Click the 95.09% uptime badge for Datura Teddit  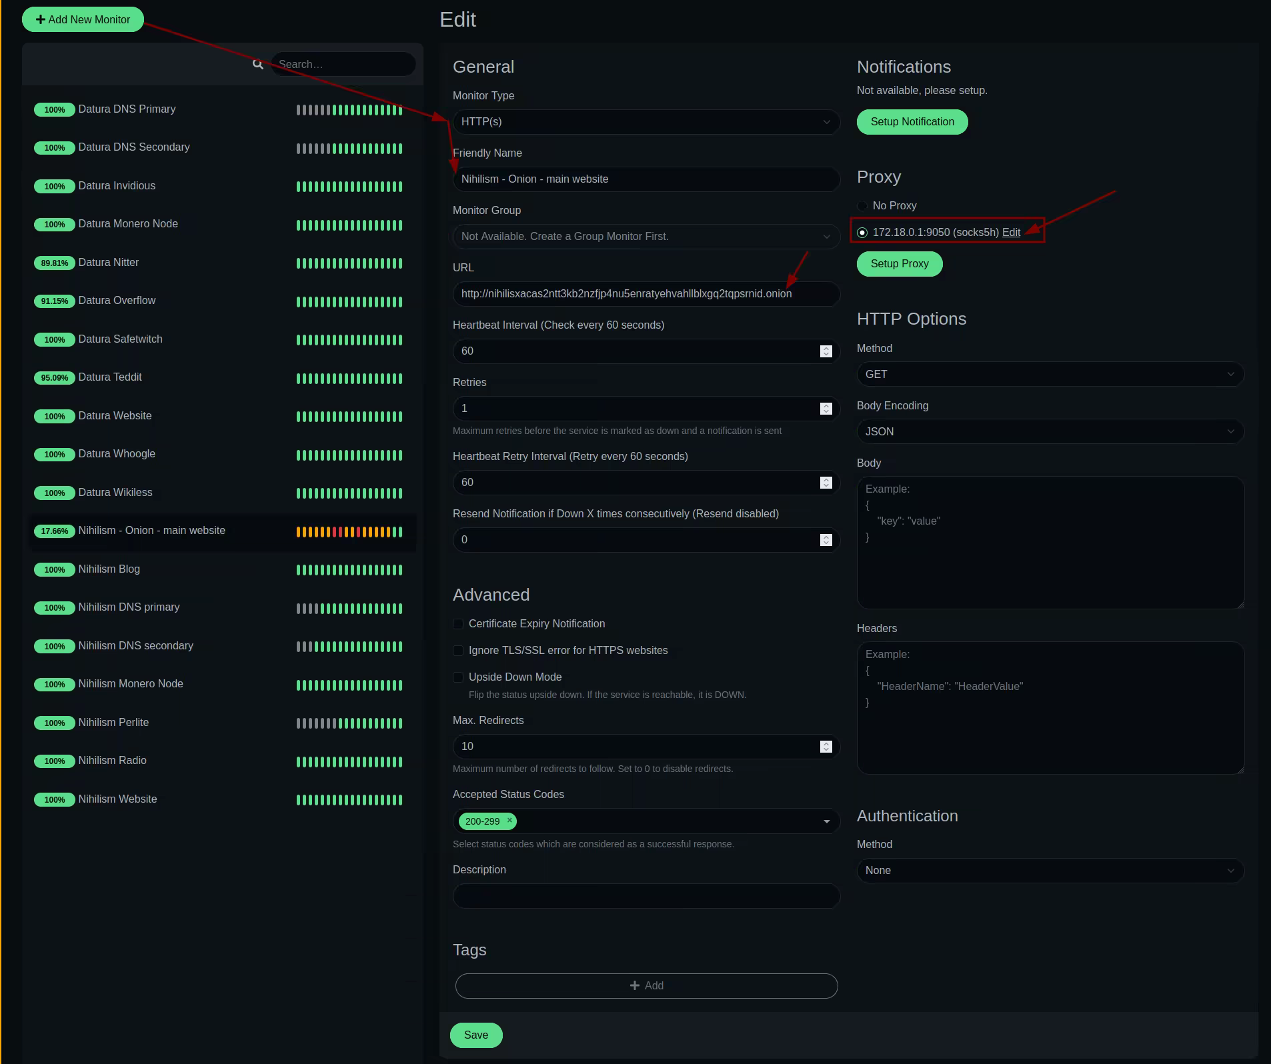click(x=55, y=377)
